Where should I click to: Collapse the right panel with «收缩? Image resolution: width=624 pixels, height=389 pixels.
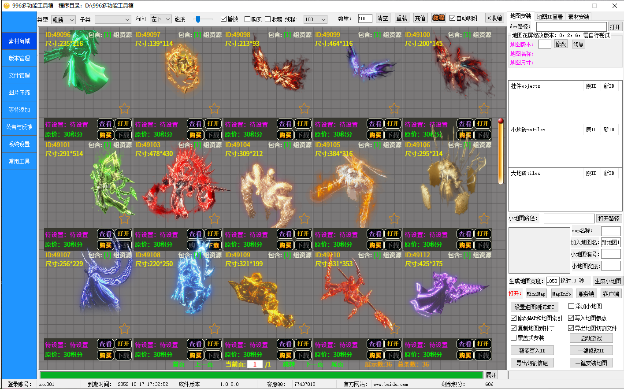tap(494, 18)
